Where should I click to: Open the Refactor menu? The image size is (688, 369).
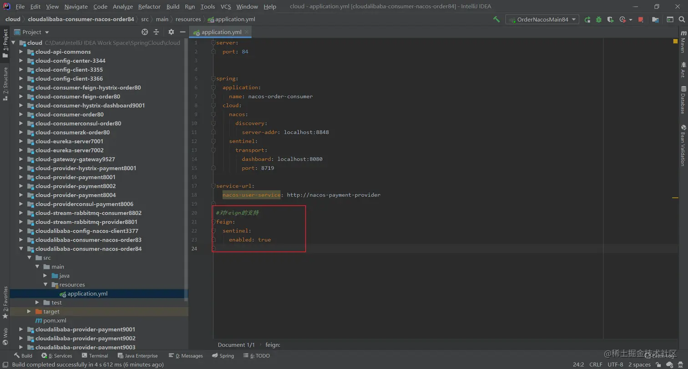click(149, 6)
